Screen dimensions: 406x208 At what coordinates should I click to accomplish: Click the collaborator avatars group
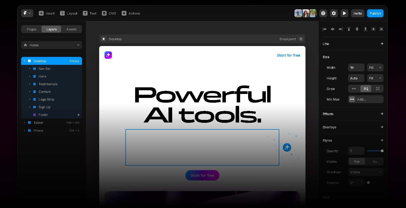point(305,13)
